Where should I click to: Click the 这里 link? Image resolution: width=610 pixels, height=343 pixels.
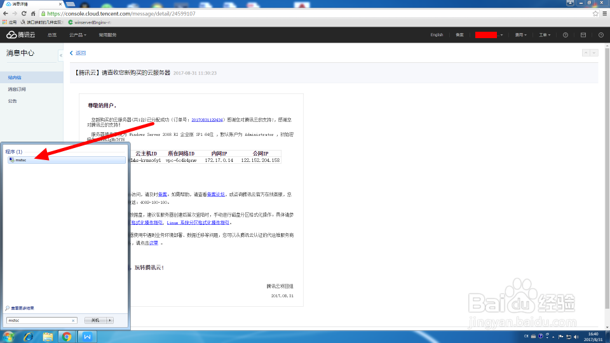point(154,243)
